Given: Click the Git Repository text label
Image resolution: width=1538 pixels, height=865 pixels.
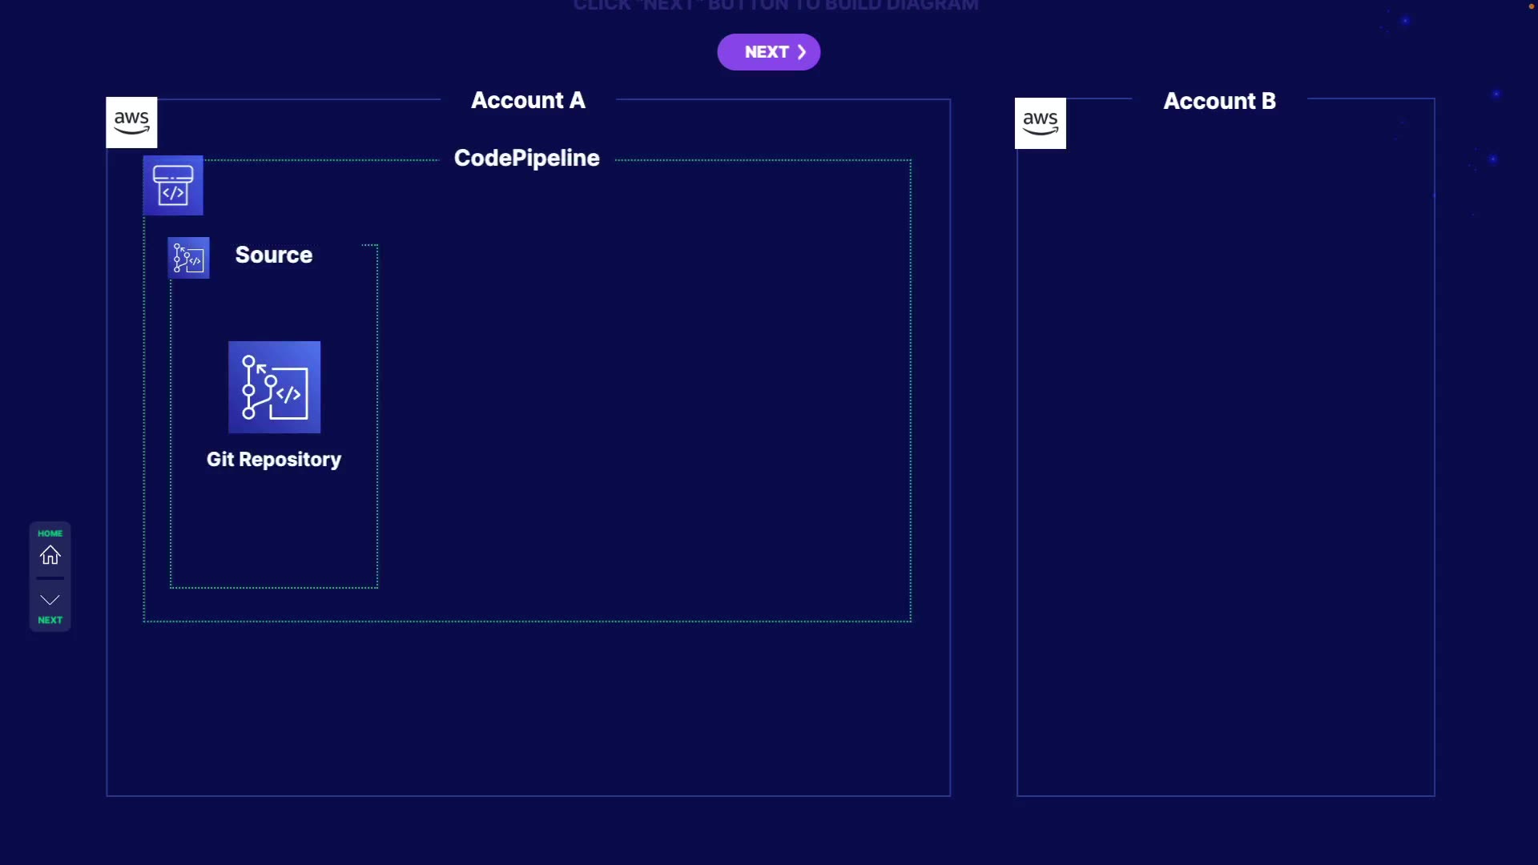Looking at the screenshot, I should click(x=274, y=460).
